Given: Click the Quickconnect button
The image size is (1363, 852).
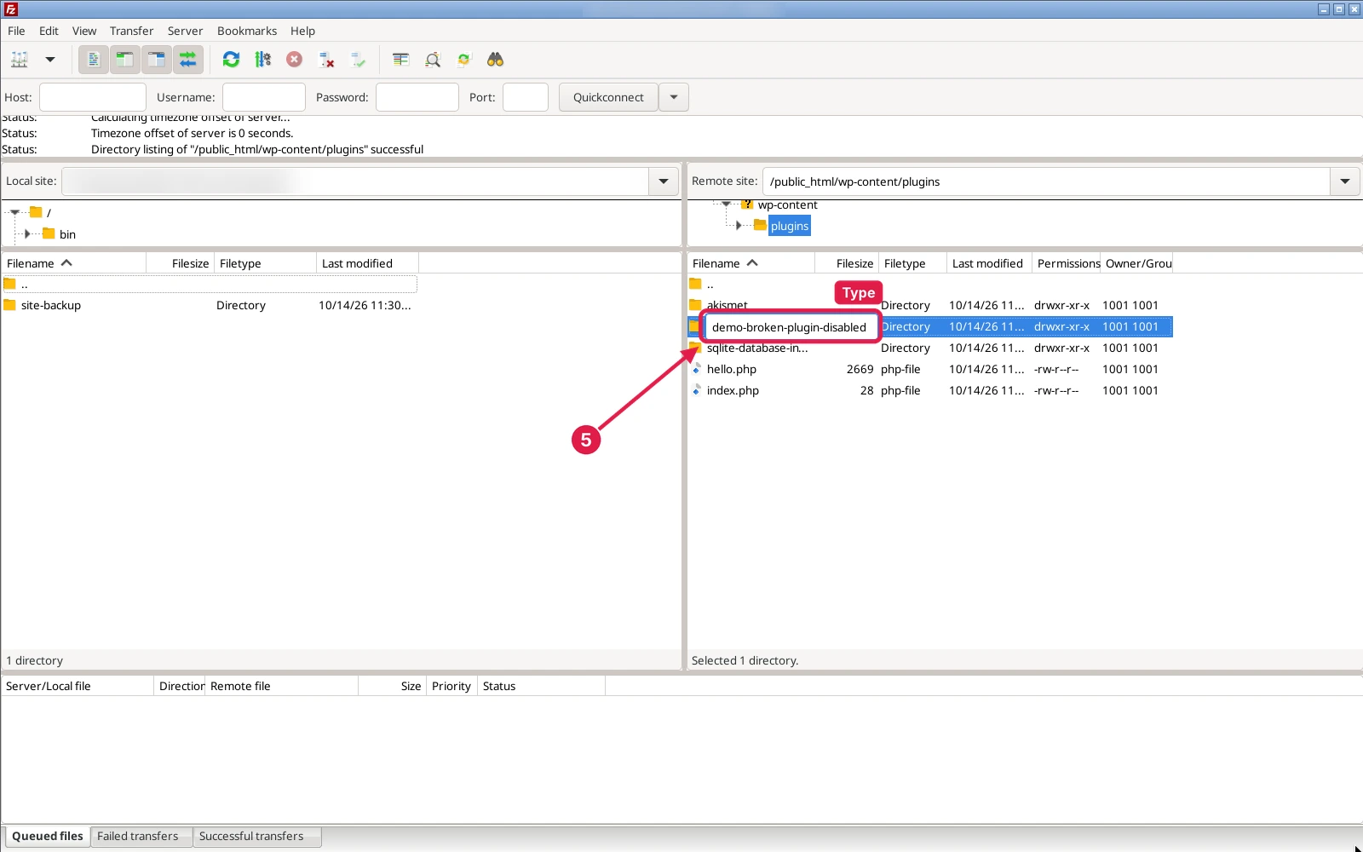Looking at the screenshot, I should tap(608, 97).
